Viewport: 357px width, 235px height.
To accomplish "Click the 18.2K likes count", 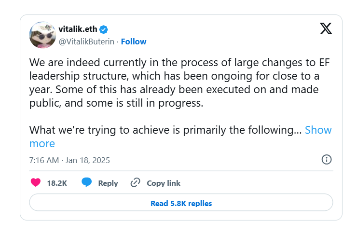I will click(57, 183).
